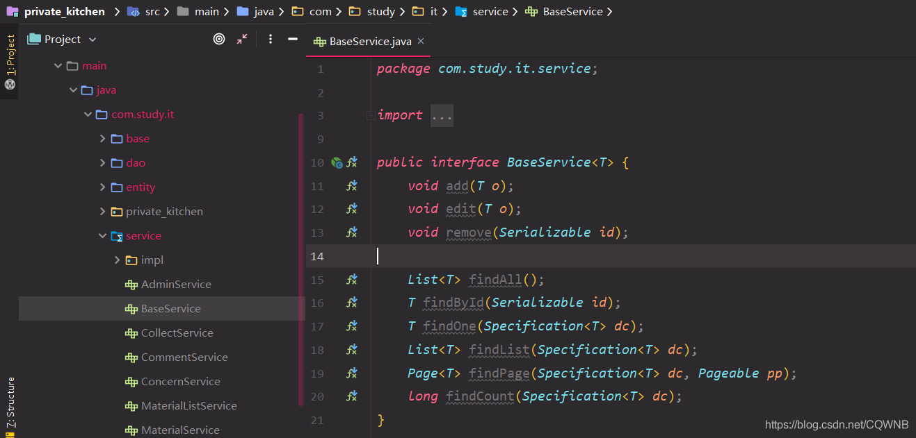Open ConcernService in project tree
This screenshot has width=916, height=438.
(x=181, y=382)
